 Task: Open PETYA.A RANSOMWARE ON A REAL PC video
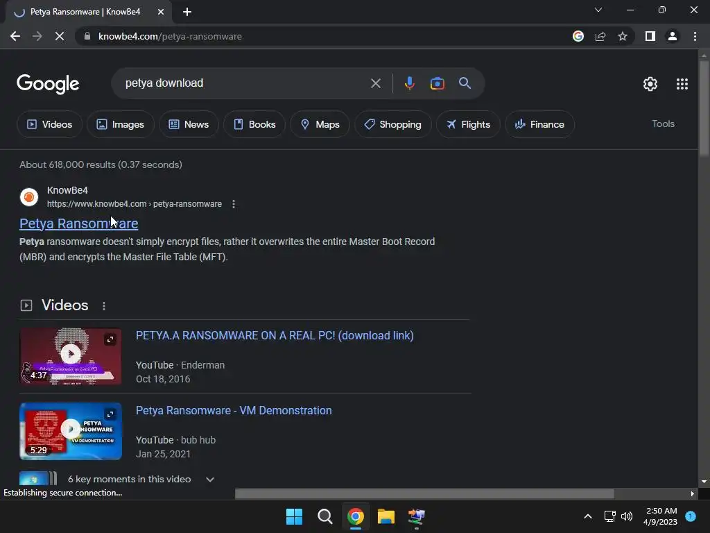coord(275,335)
